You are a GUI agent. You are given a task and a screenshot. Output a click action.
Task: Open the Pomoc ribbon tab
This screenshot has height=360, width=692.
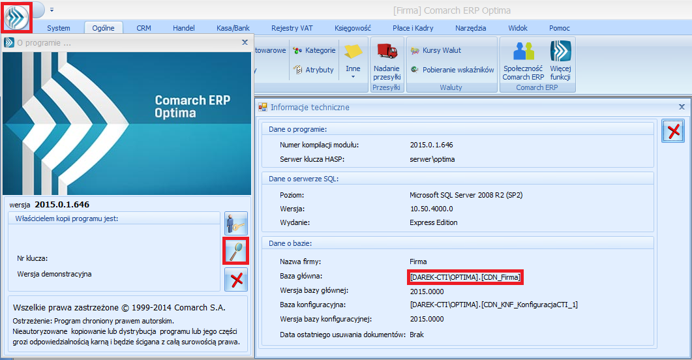[559, 28]
